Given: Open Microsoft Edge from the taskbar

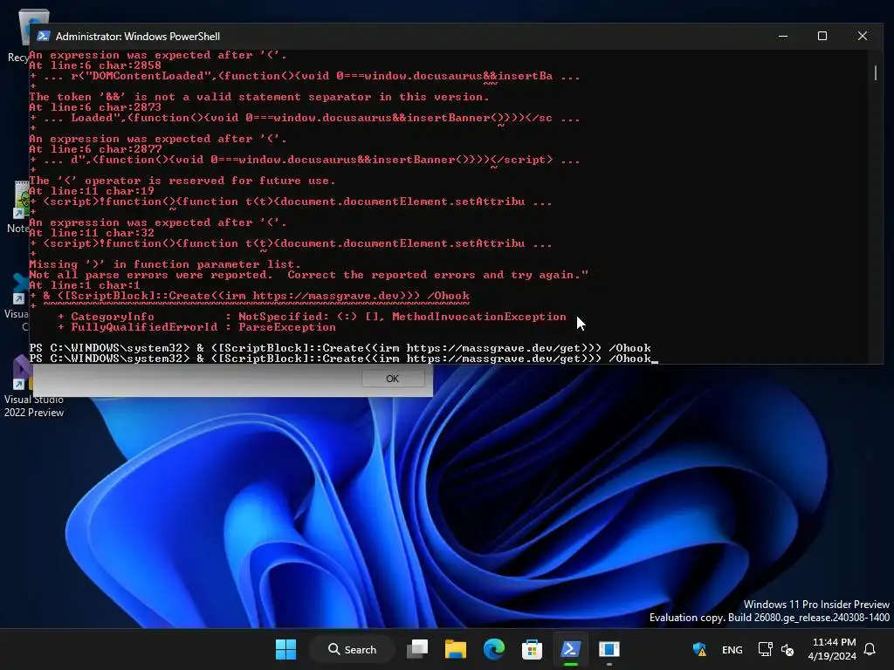Looking at the screenshot, I should [494, 649].
